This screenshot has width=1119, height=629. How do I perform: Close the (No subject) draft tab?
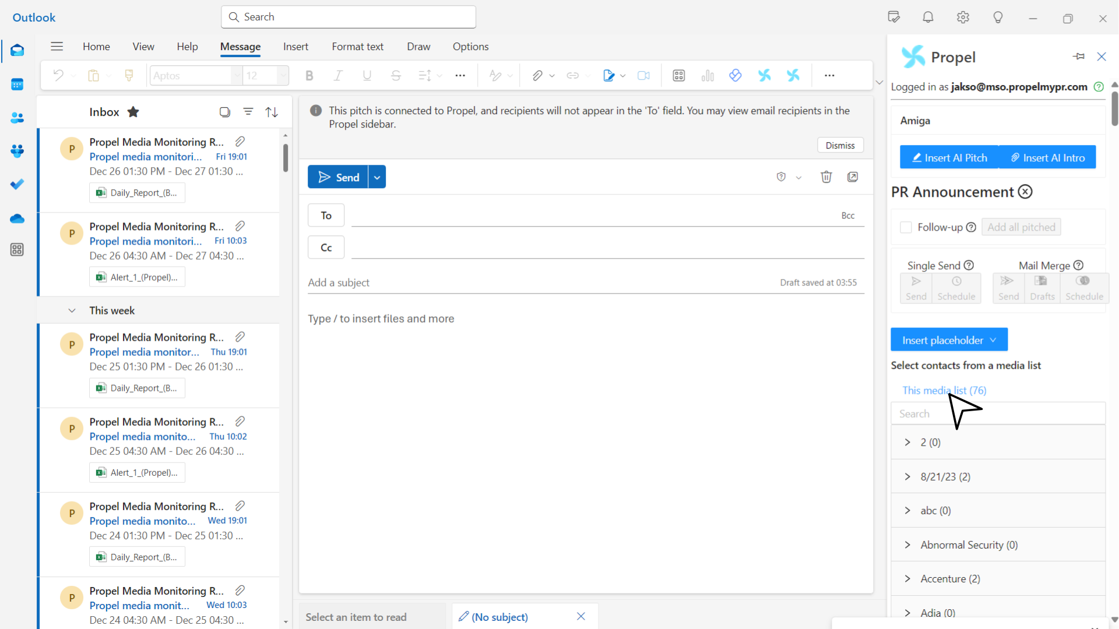tap(581, 616)
